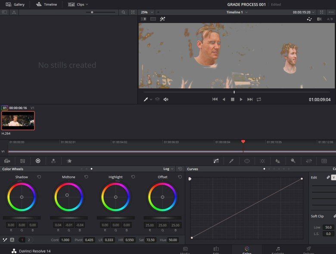Toggle the image wipe icon
The width and height of the screenshot is (336, 254).
coord(143,19)
